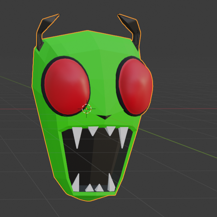Select the right red eye of the model
Image resolution: width=217 pixels, height=217 pixels.
(136, 86)
